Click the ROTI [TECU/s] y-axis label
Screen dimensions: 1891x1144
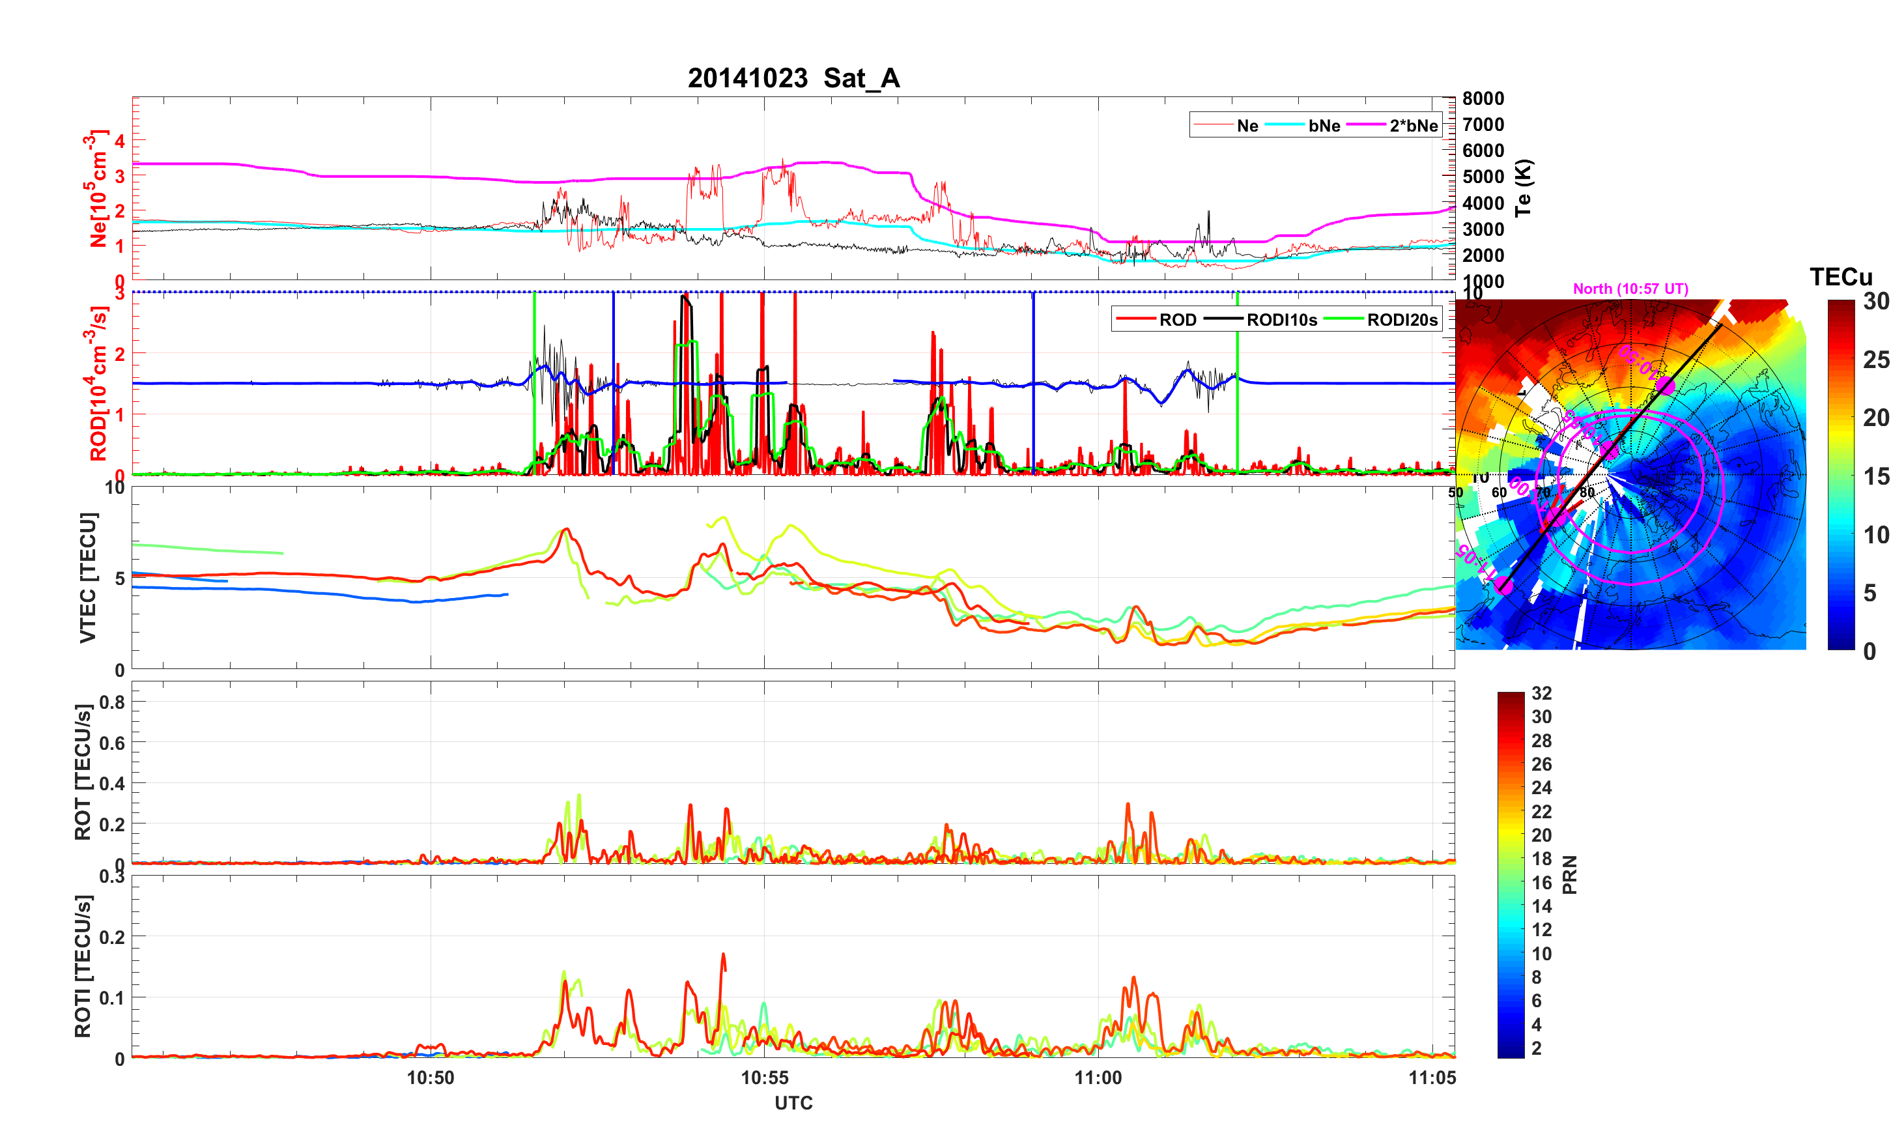pyautogui.click(x=83, y=966)
